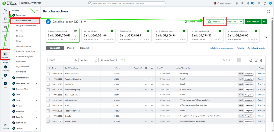Open the Link account dropdown arrow
The width and height of the screenshot is (274, 132).
pos(264,22)
